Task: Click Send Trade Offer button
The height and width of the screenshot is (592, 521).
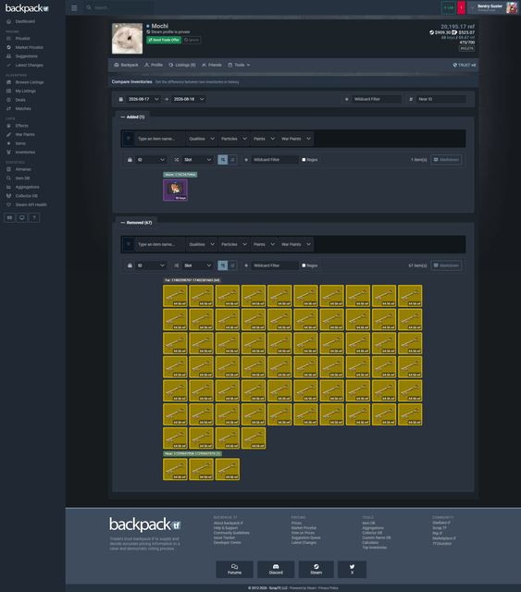Action: click(164, 40)
